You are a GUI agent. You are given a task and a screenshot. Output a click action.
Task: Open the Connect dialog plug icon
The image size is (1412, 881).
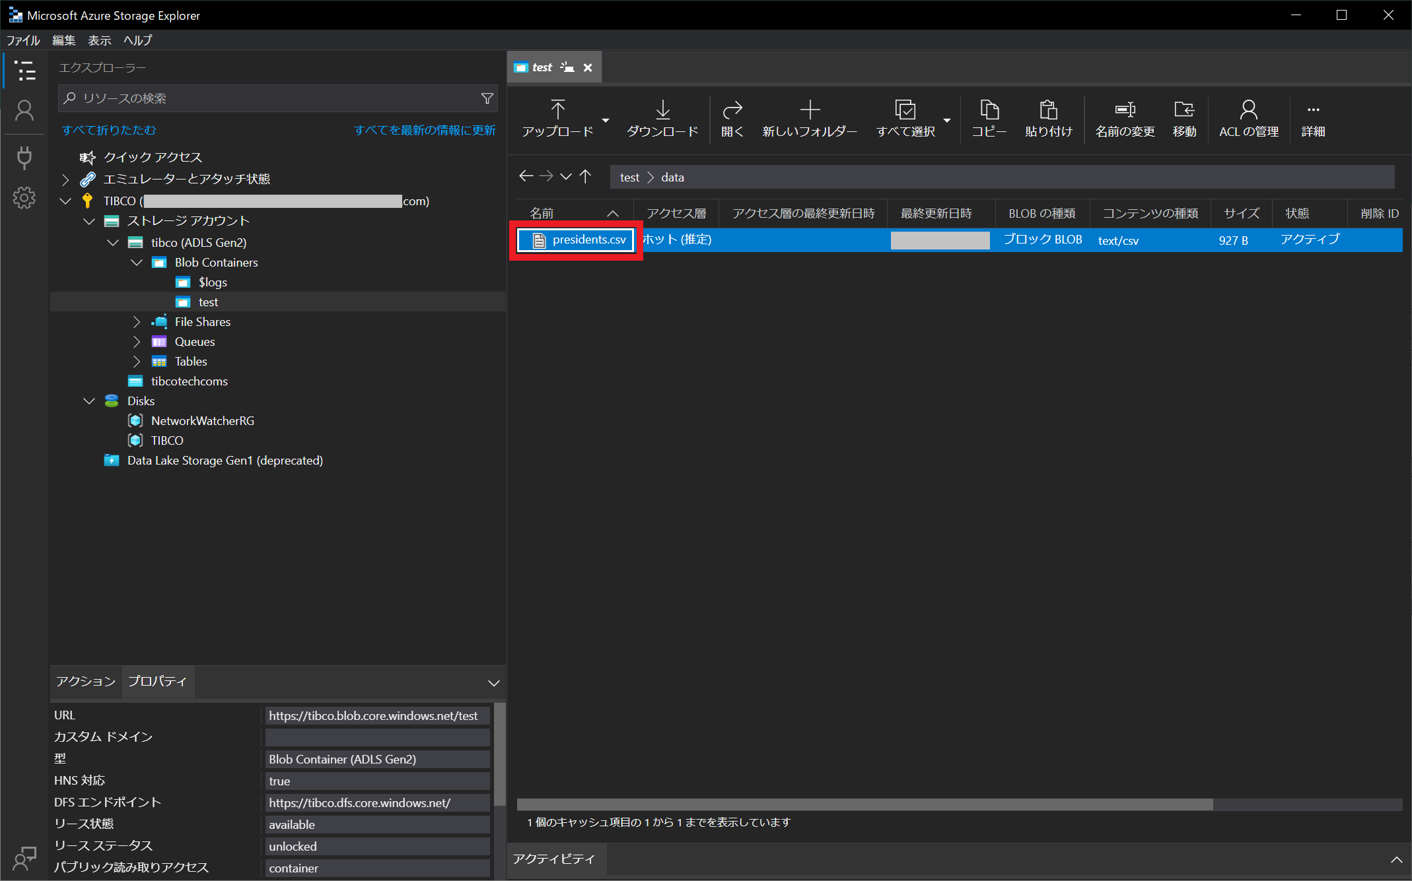coord(25,157)
